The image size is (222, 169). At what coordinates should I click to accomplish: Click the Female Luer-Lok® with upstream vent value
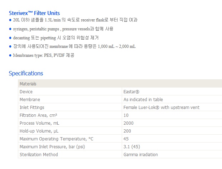click(x=161, y=108)
